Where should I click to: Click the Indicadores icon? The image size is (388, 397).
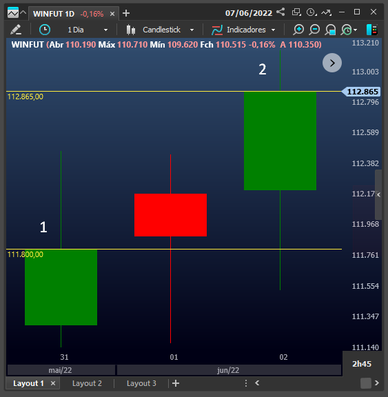(217, 30)
